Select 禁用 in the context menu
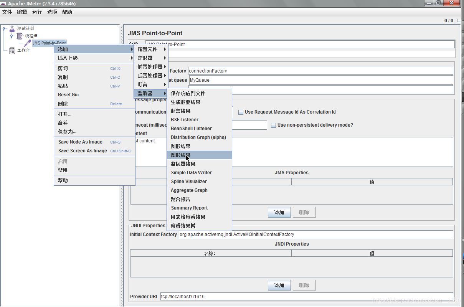Image resolution: width=464 pixels, height=307 pixels. click(94, 170)
